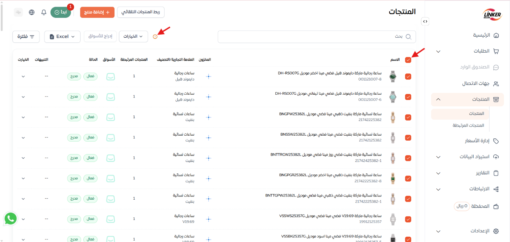Click the 0 ريال wallet balance badge

(462, 206)
